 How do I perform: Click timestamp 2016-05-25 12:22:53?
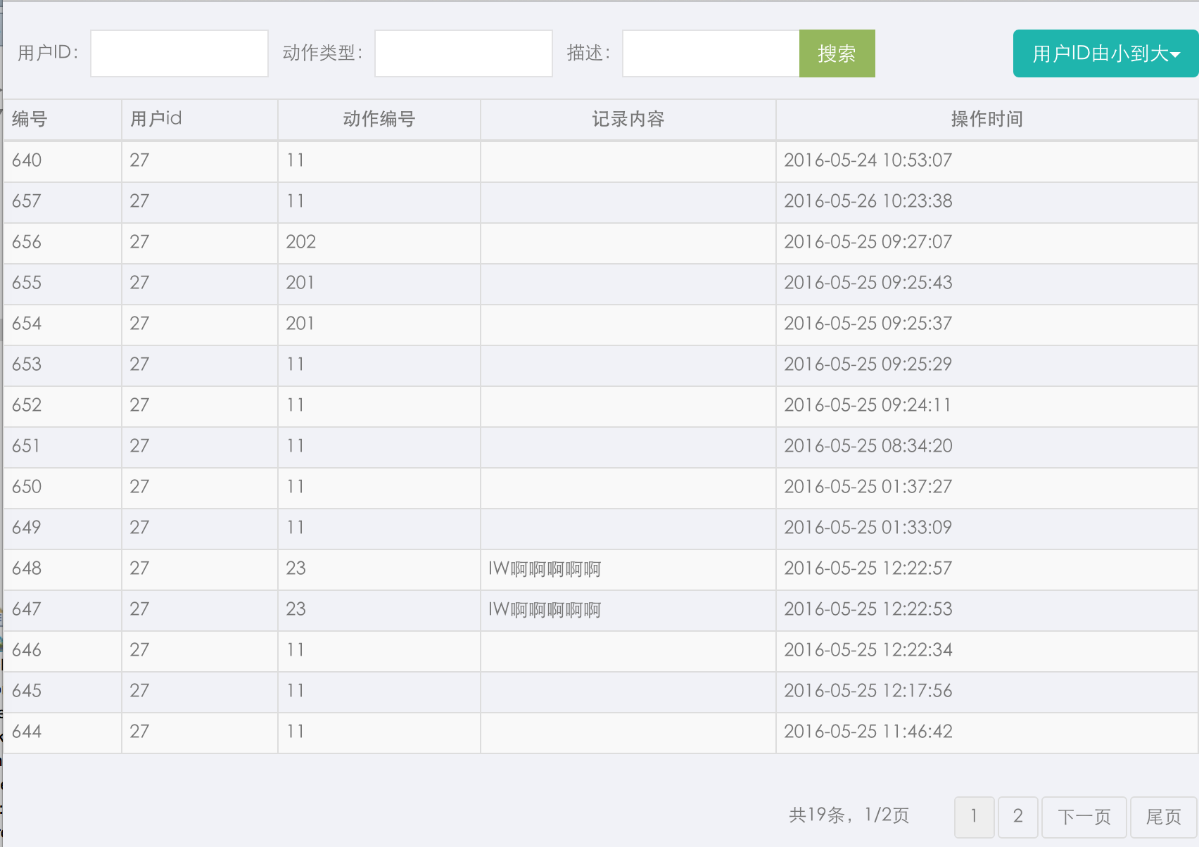point(868,609)
